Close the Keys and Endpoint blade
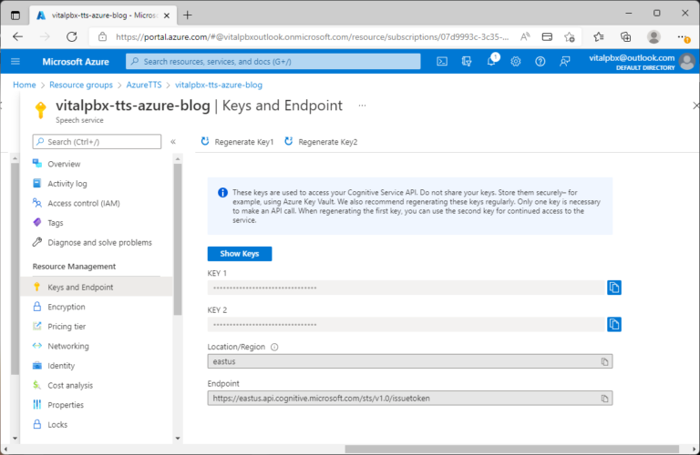This screenshot has width=700, height=455. pos(695,106)
